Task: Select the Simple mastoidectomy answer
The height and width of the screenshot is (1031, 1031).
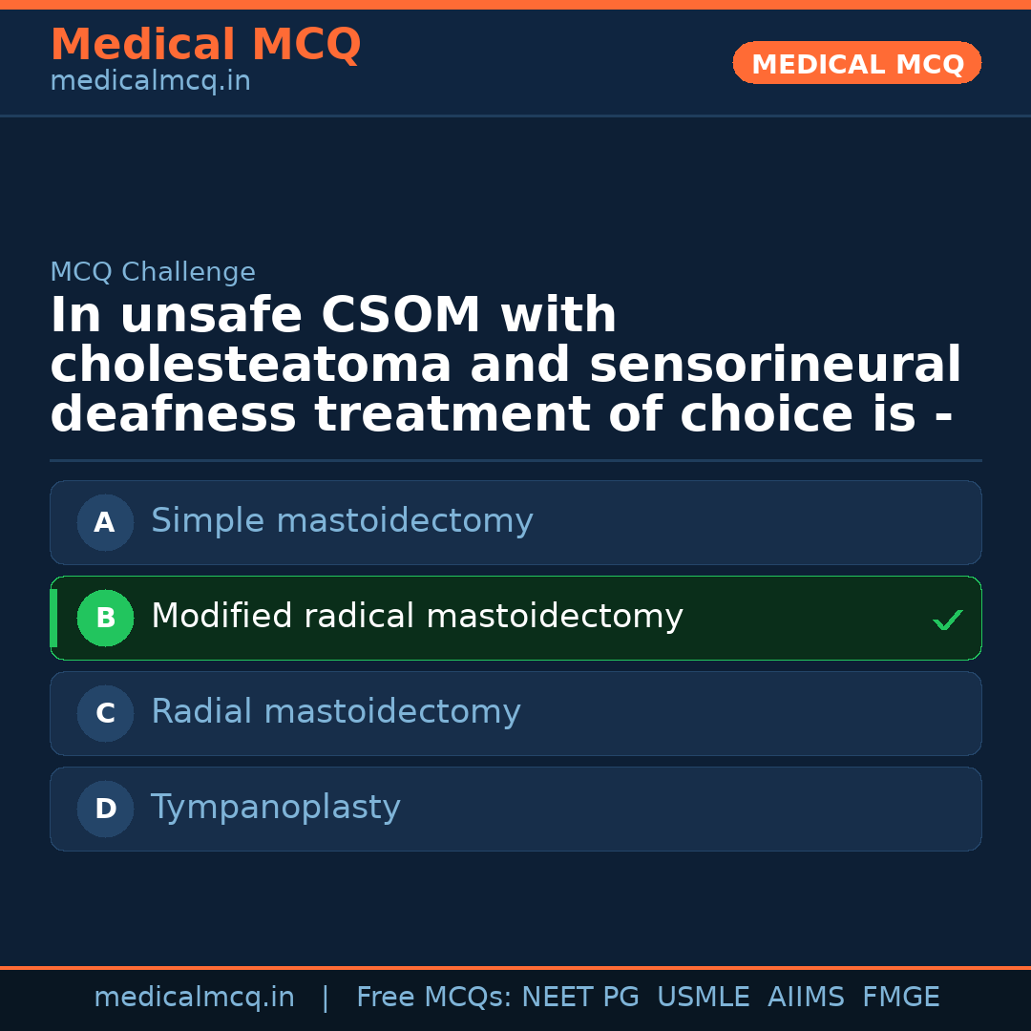Action: pos(342,521)
